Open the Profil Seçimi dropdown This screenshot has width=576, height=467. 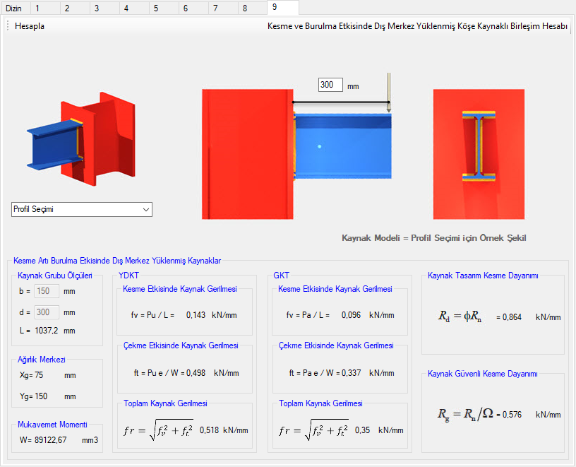82,209
